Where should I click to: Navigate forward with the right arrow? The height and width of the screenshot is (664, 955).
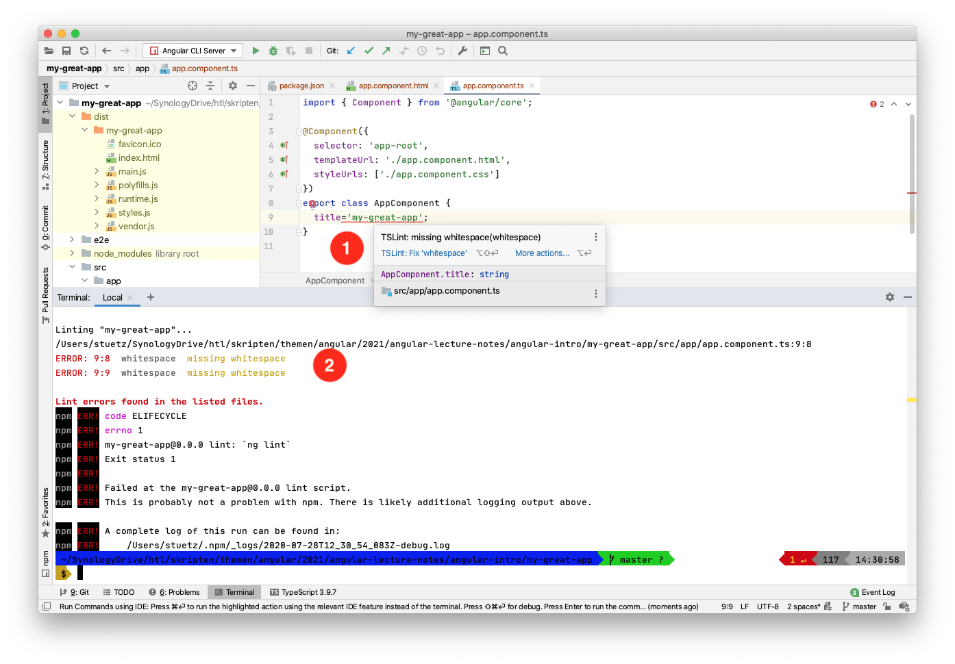[125, 51]
